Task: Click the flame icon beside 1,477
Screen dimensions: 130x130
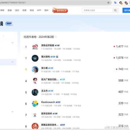Action: pyautogui.click(x=114, y=46)
